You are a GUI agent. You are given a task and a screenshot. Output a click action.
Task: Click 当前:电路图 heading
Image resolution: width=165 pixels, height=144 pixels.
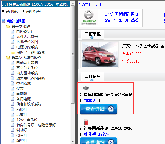16,21
